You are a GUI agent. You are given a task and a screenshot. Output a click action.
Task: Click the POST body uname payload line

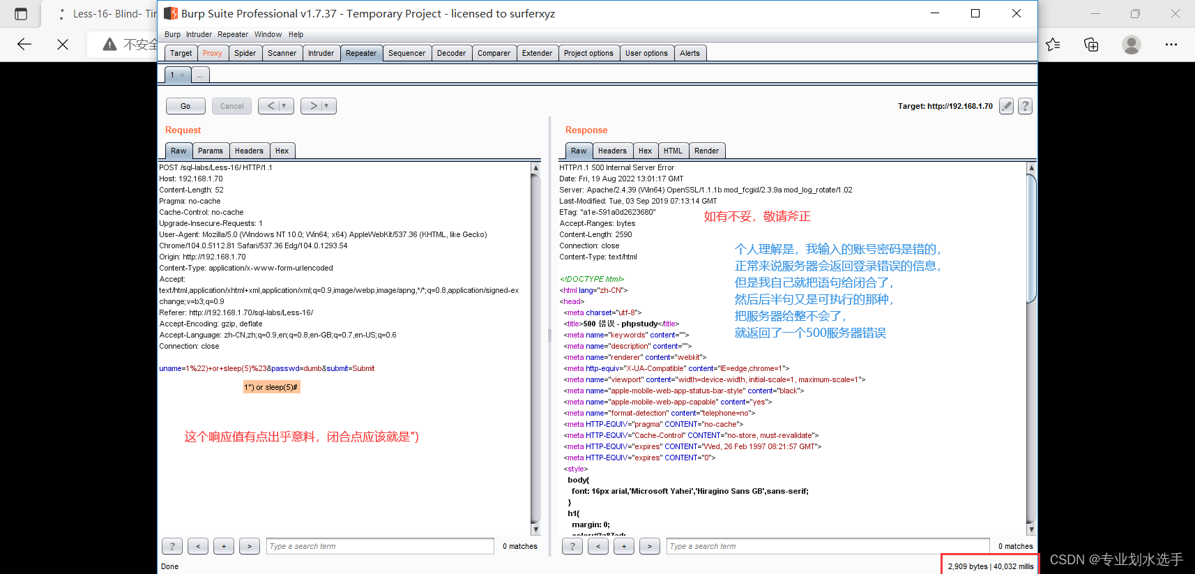[x=267, y=368]
